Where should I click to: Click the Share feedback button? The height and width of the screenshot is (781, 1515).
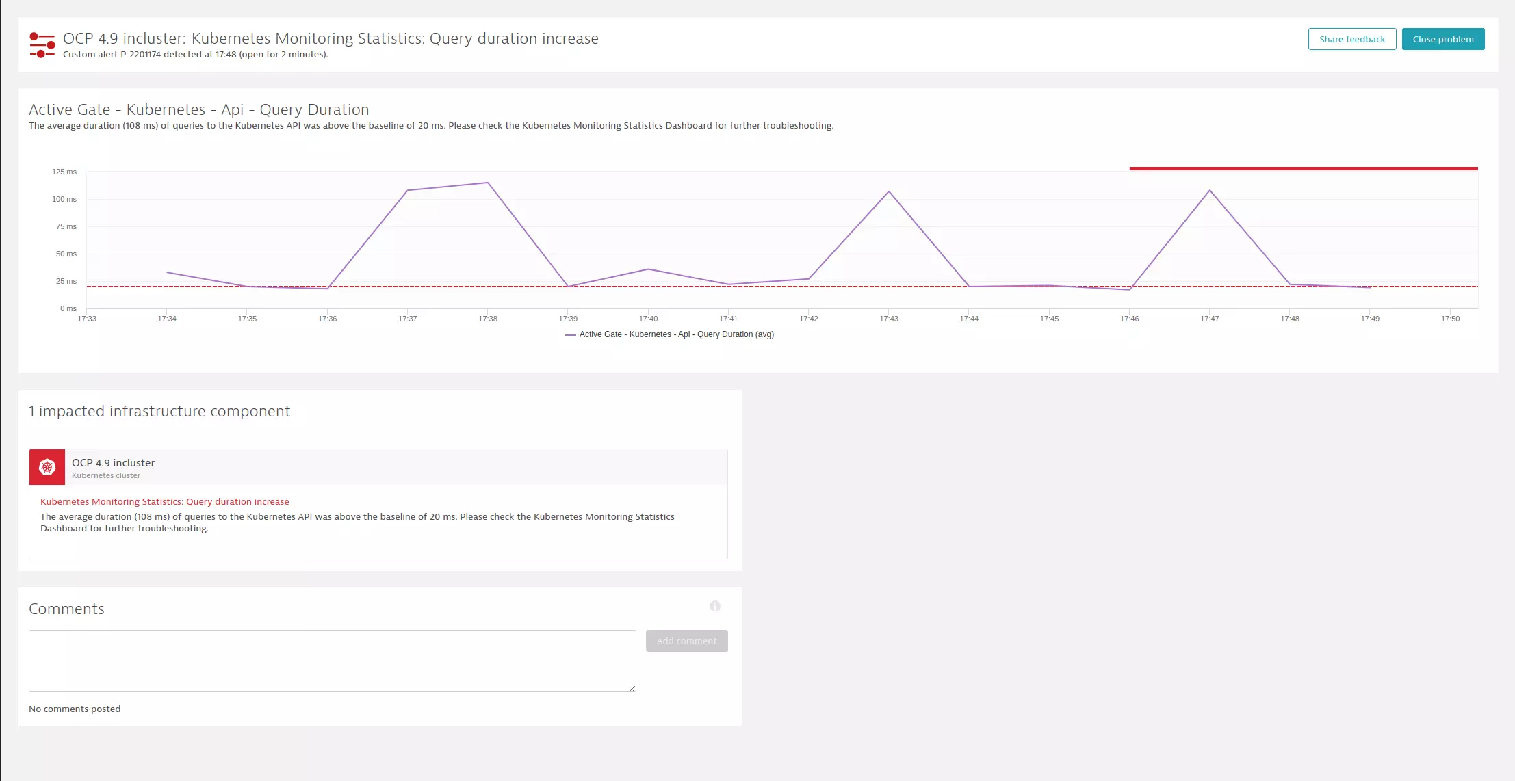1351,38
